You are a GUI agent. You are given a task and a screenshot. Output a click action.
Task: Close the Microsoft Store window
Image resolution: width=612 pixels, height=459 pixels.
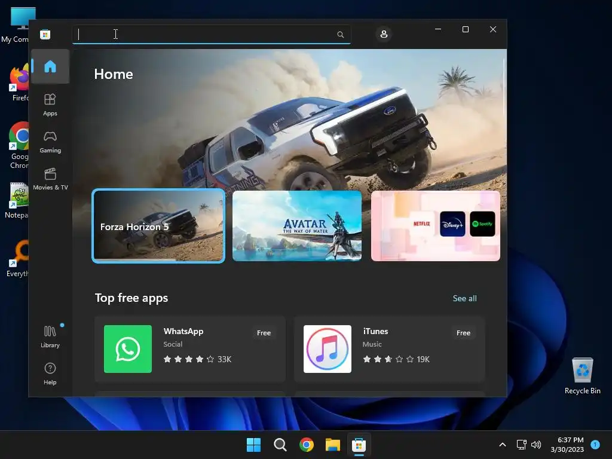tap(493, 29)
